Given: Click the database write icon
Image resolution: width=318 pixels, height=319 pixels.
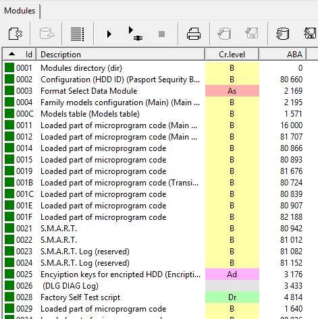Looking at the screenshot, I should coord(282,34).
